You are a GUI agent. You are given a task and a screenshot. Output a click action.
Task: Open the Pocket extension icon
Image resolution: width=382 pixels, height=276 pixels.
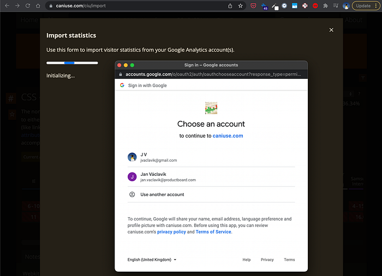[253, 5]
